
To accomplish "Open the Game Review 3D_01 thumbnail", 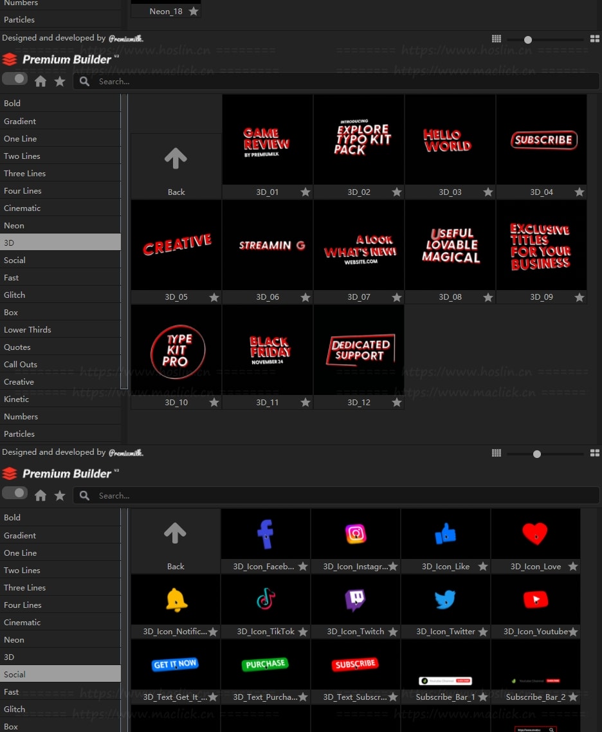I will coord(268,140).
